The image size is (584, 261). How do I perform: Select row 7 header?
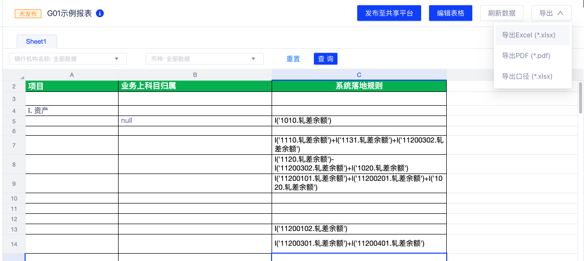14,145
